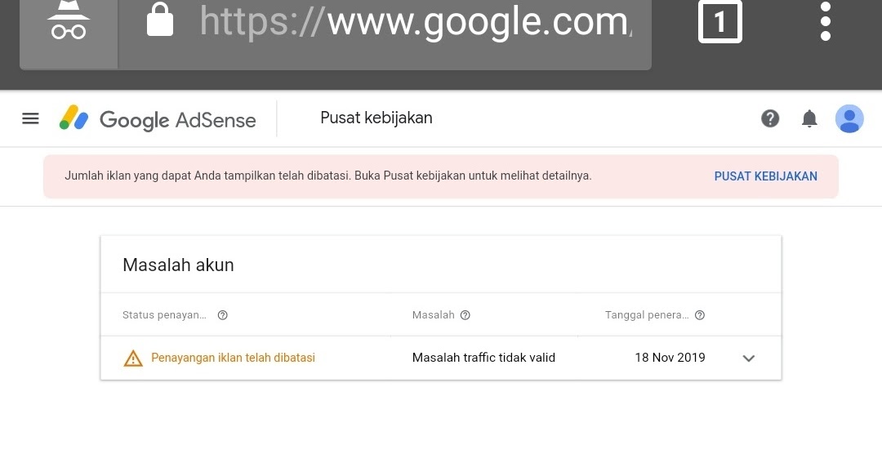This screenshot has width=882, height=463.
Task: Click the 'Pusat kebijakan' page title
Action: coord(376,118)
